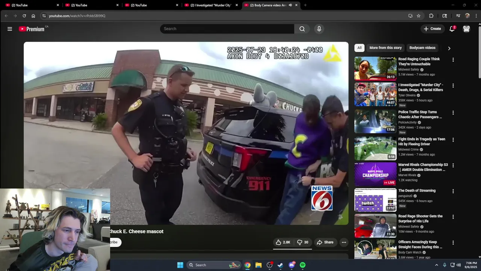
Task: Switch to I Investigated Murder City tab
Action: [210, 5]
